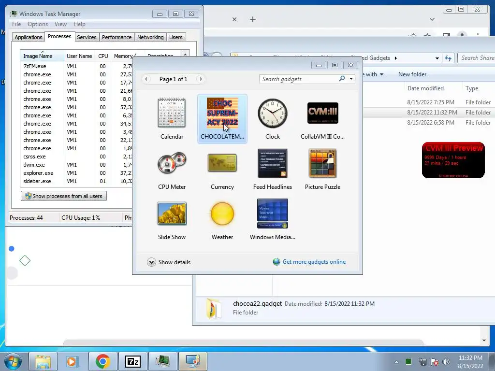Click the volume speaker tray icon
The height and width of the screenshot is (371, 495).
pos(446,362)
